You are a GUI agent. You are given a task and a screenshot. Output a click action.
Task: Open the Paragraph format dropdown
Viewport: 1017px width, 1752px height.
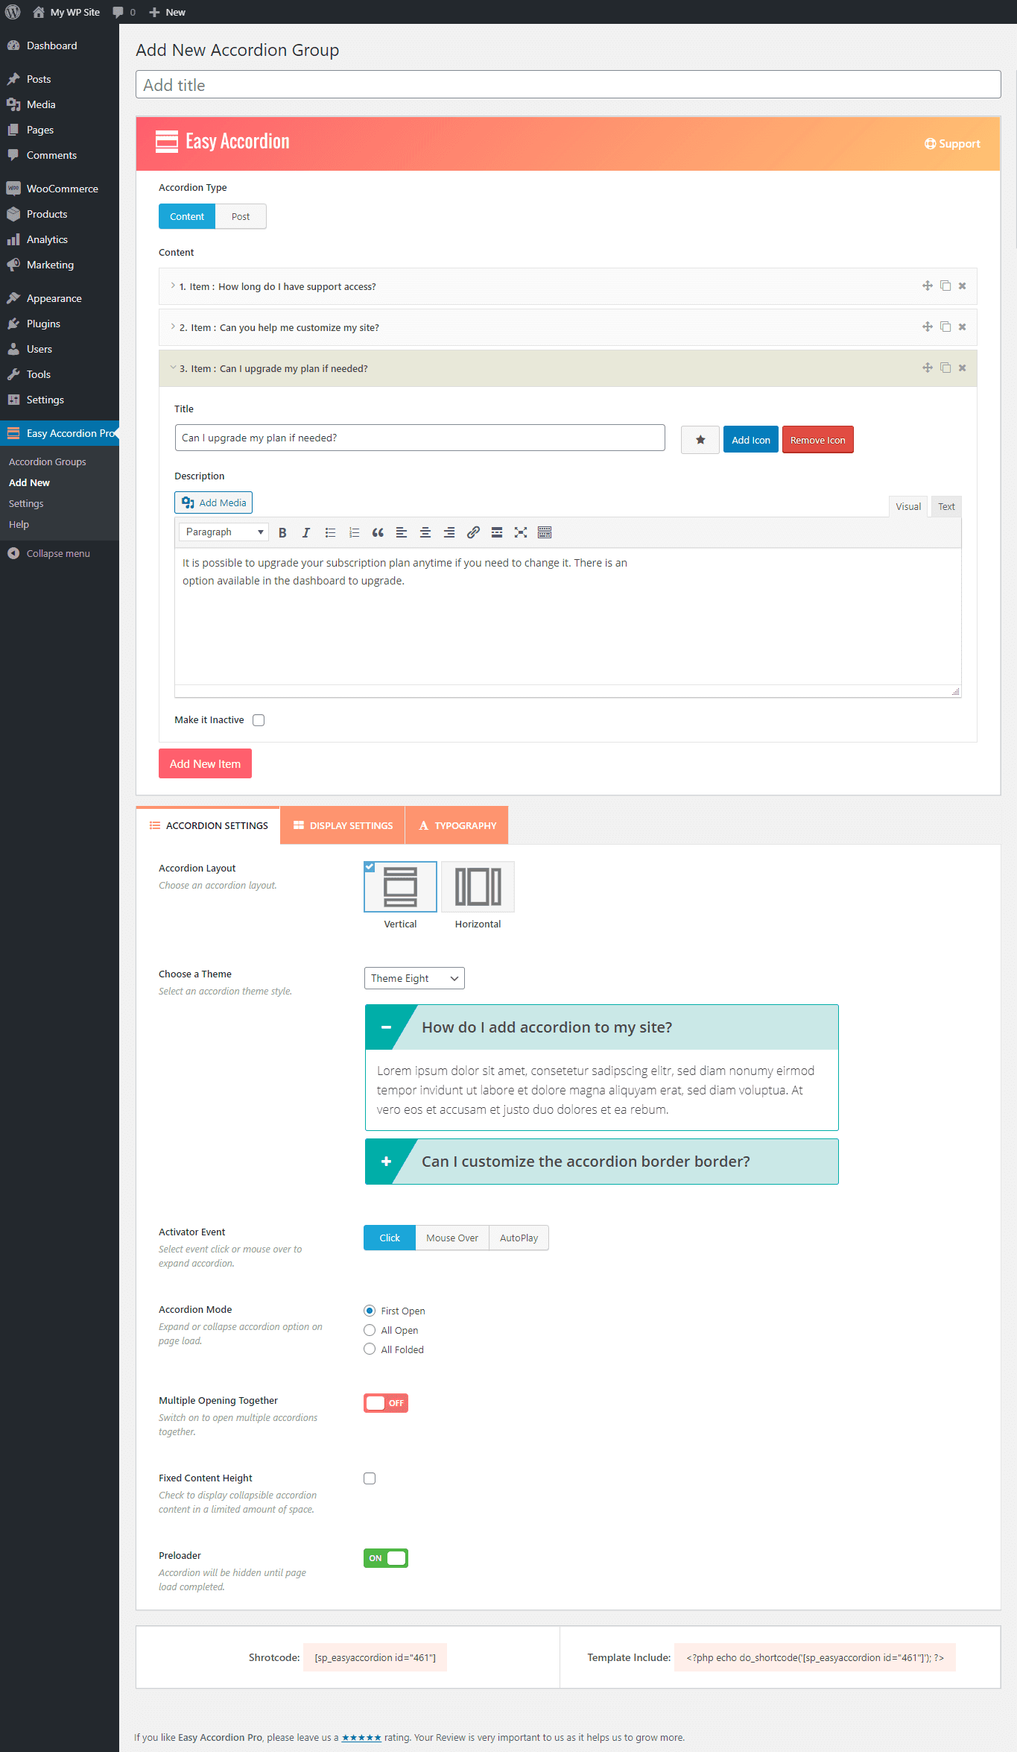[224, 532]
